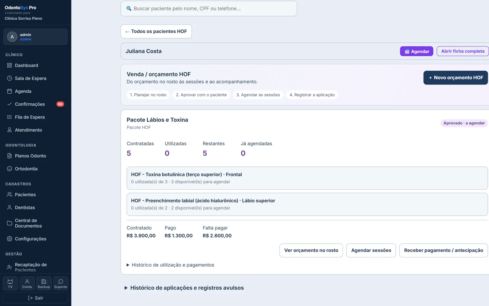
Task: Open Dashboard in the sidebar
Action: 35,65
